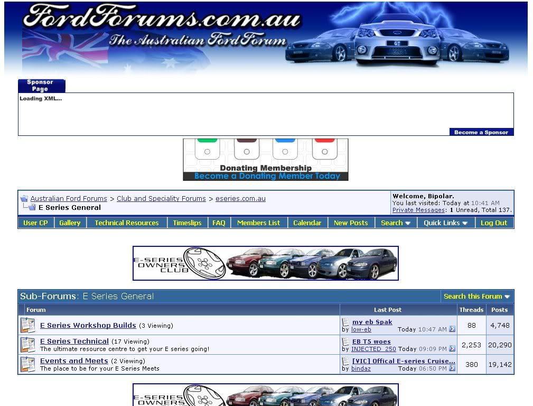Click the 'Loading XML...' text in sponsor box

[x=41, y=98]
